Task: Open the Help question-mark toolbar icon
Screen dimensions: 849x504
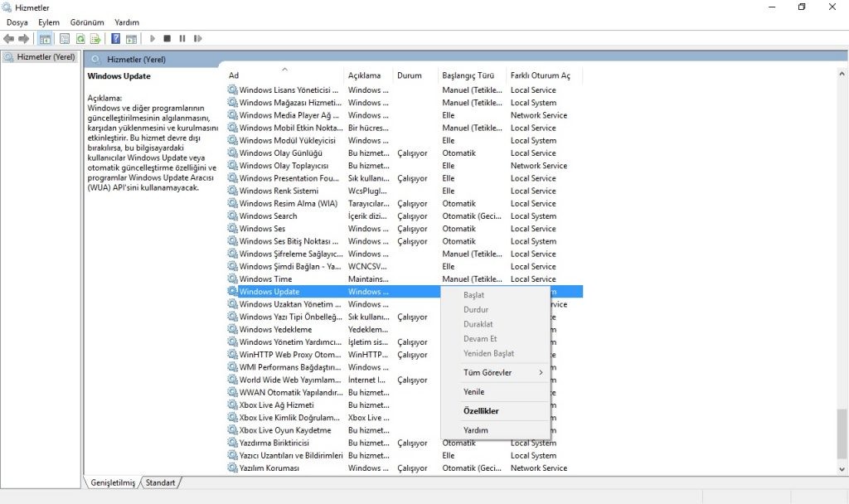Action: [x=115, y=38]
